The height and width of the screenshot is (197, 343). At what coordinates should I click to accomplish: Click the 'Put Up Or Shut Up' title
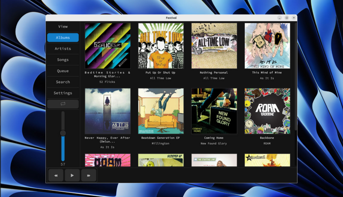[x=160, y=73]
